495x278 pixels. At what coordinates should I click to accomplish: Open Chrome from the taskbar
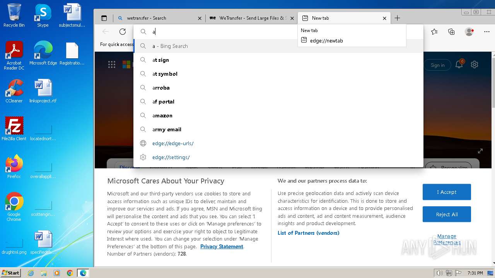pos(70,273)
